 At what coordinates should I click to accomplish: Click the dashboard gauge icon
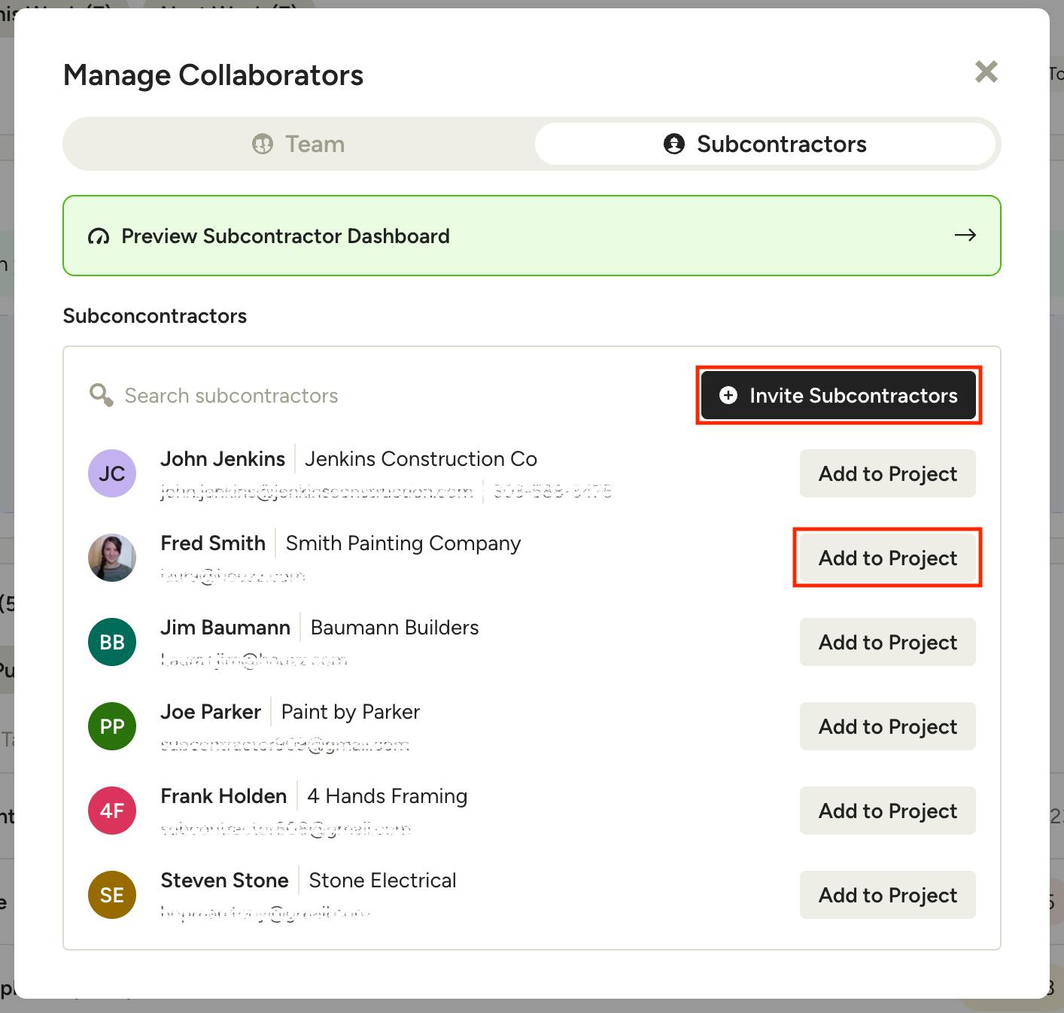point(99,237)
